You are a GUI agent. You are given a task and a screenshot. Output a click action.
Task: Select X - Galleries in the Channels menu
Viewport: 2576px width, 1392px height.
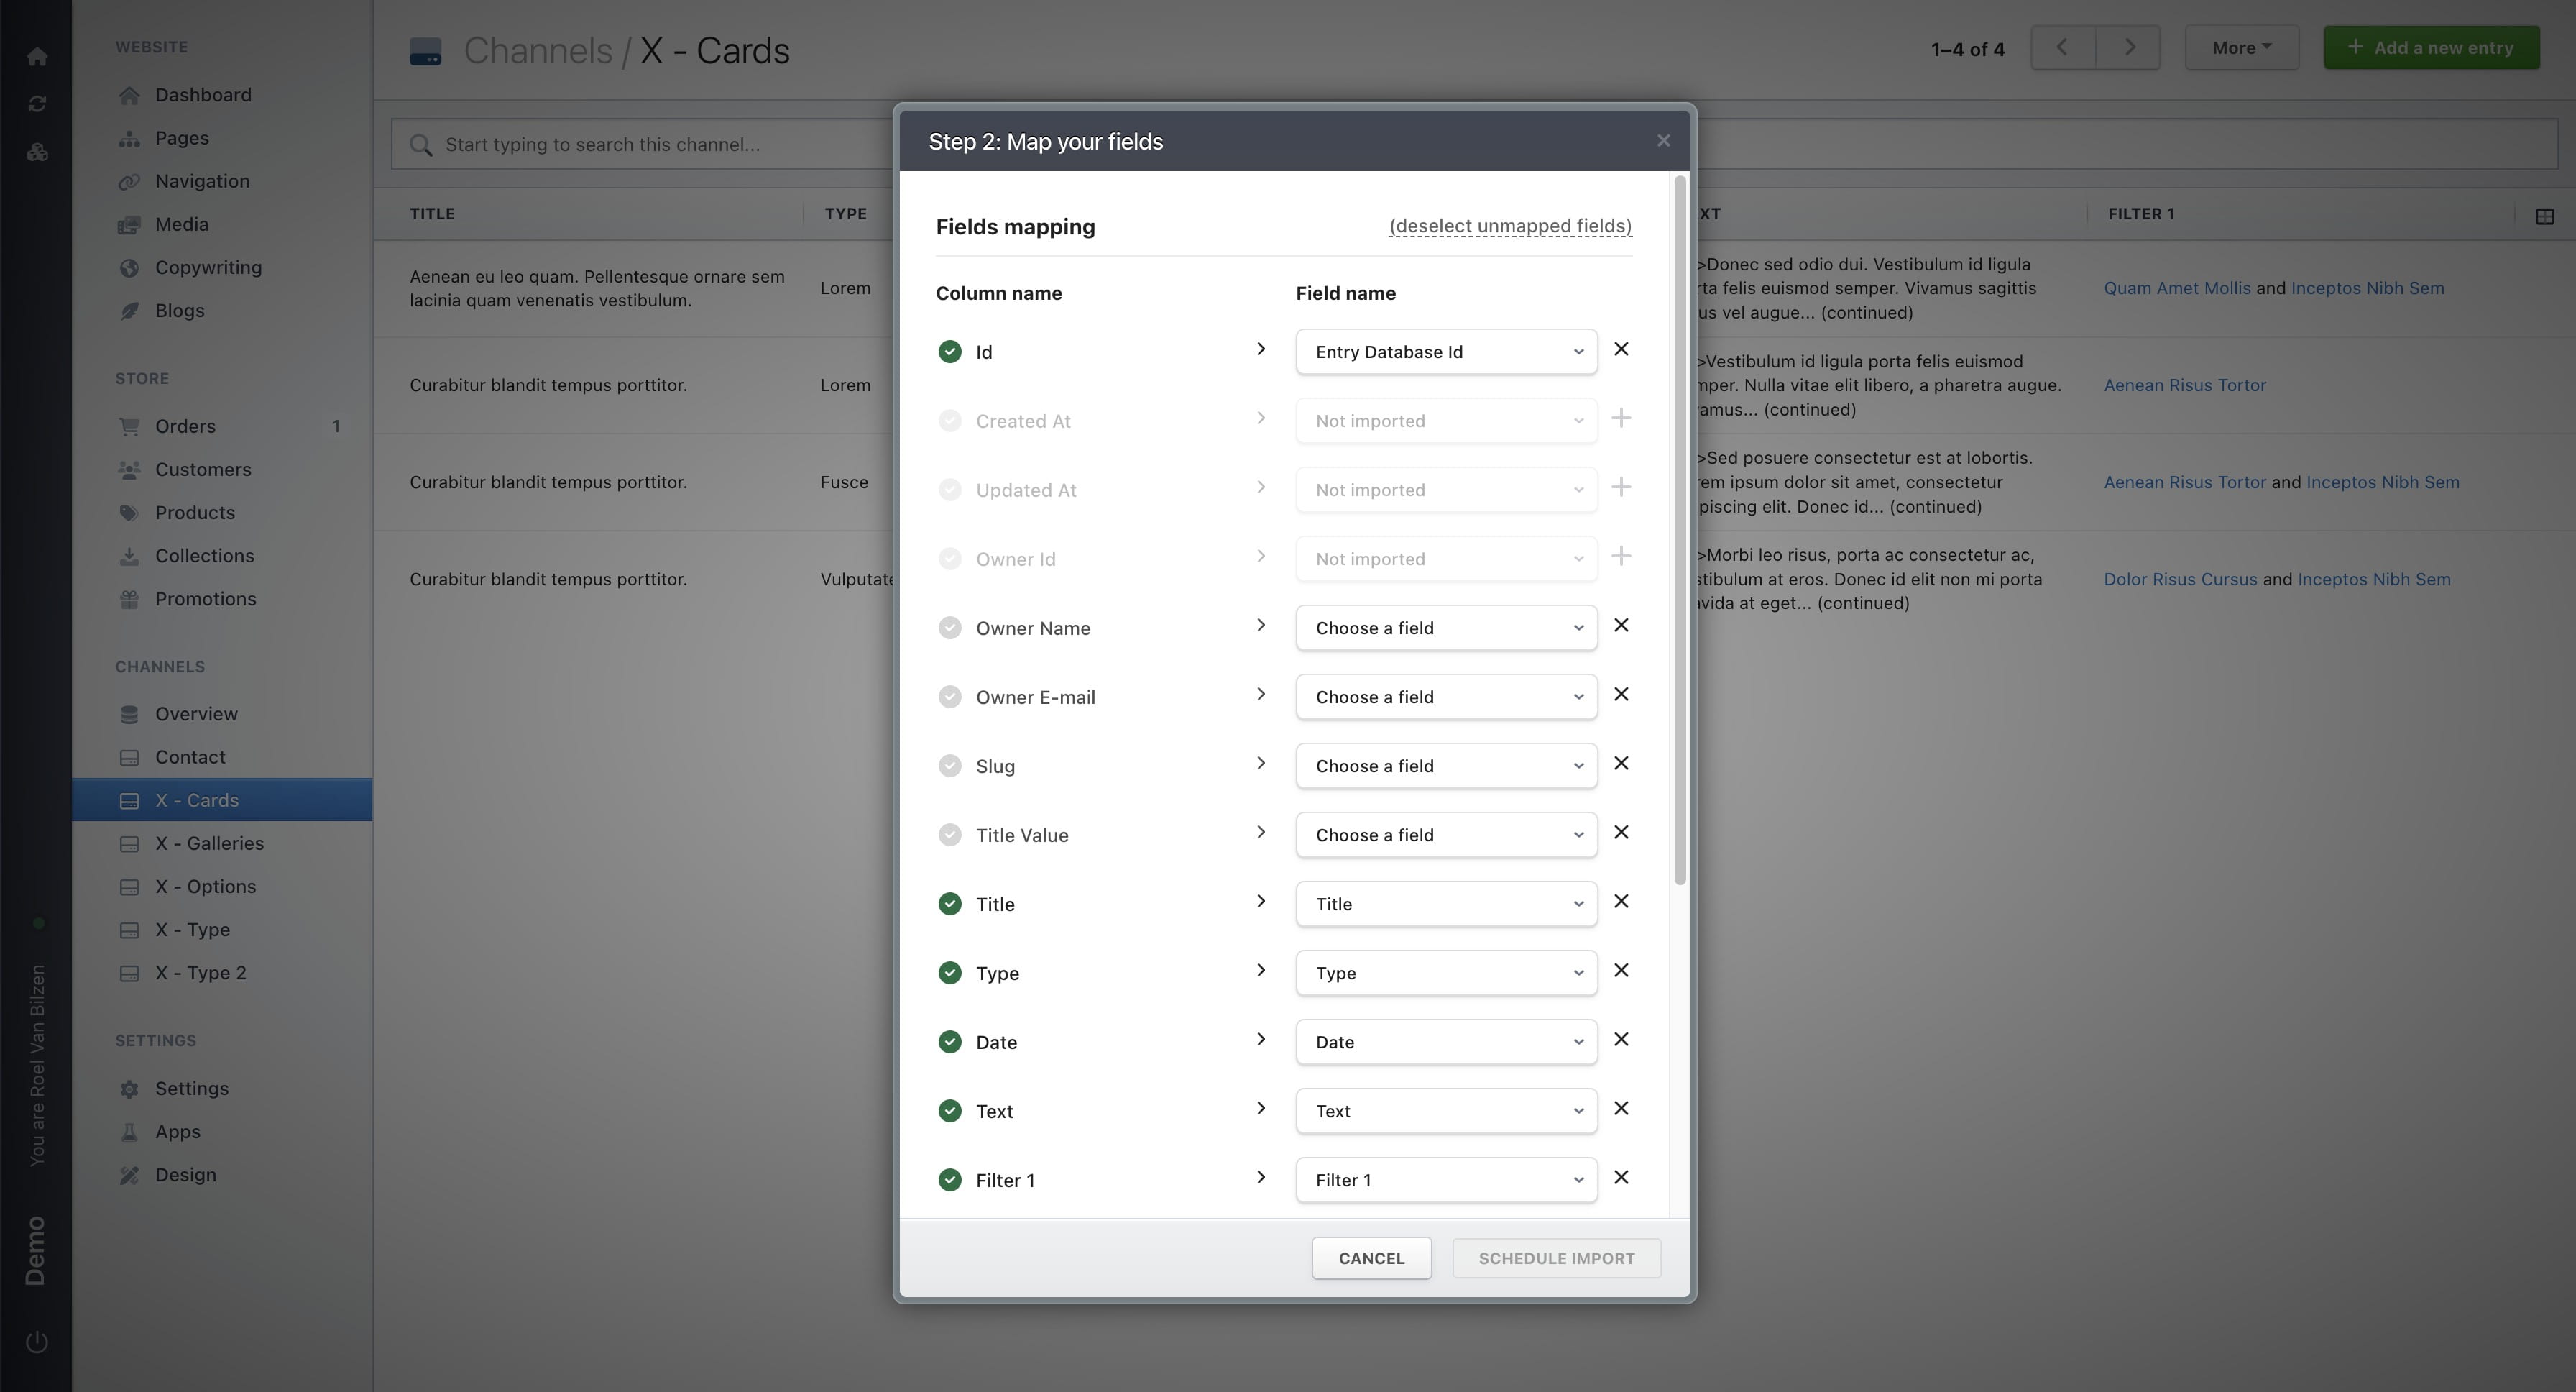pos(209,843)
